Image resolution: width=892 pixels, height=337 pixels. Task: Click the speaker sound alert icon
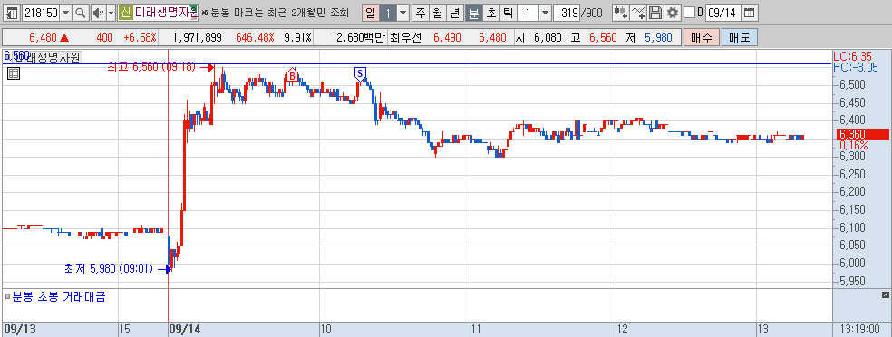(x=98, y=12)
